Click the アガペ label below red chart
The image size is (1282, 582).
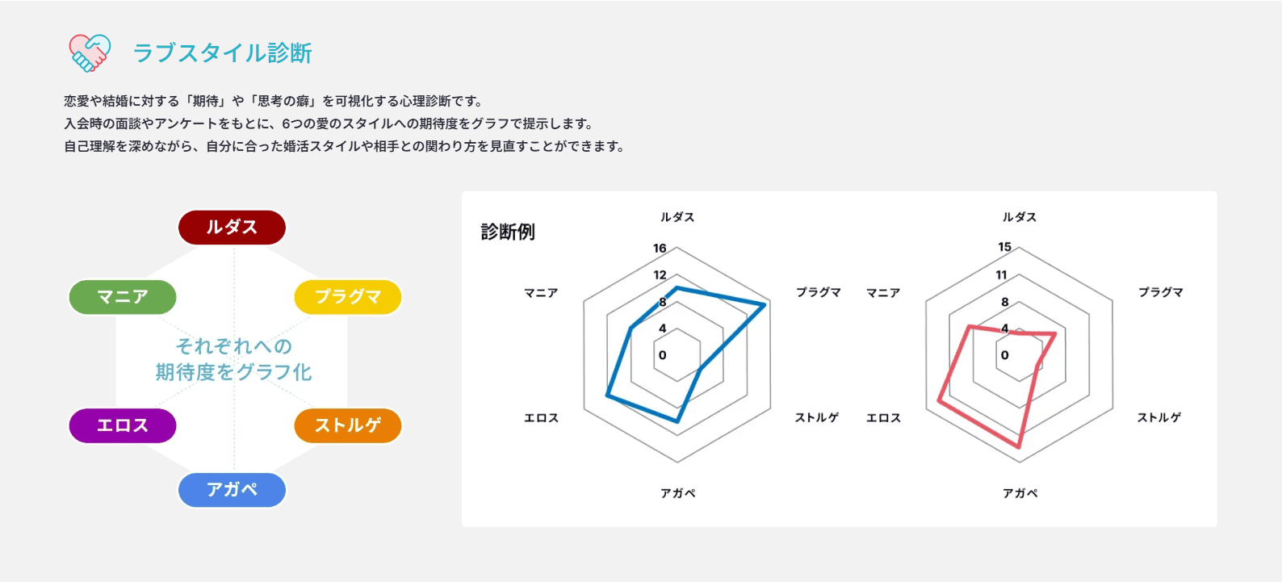tap(1020, 492)
